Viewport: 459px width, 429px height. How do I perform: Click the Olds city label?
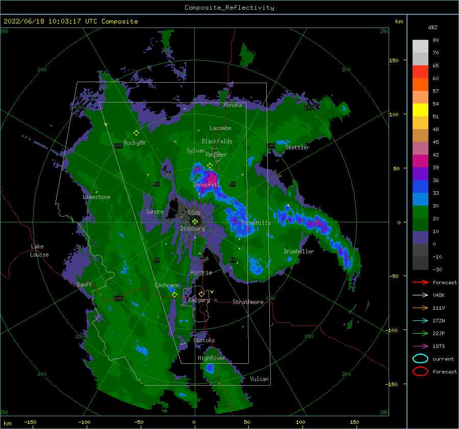click(194, 212)
